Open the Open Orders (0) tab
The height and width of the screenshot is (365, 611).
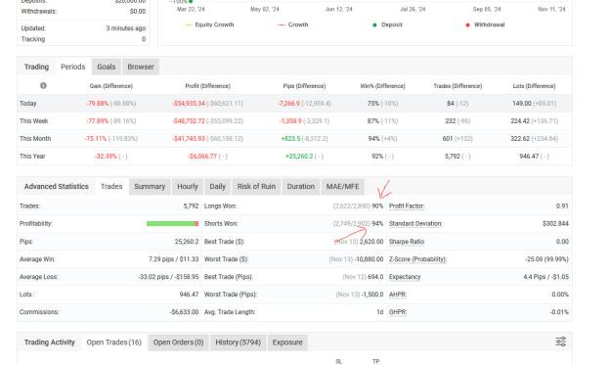[x=178, y=342]
